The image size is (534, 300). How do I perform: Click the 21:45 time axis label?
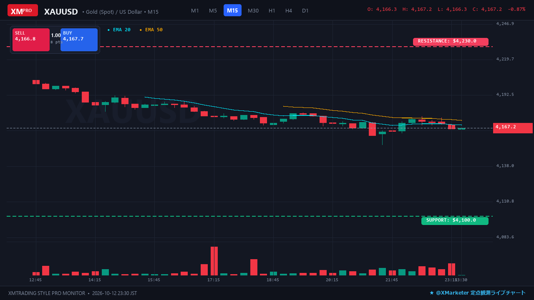pyautogui.click(x=392, y=280)
